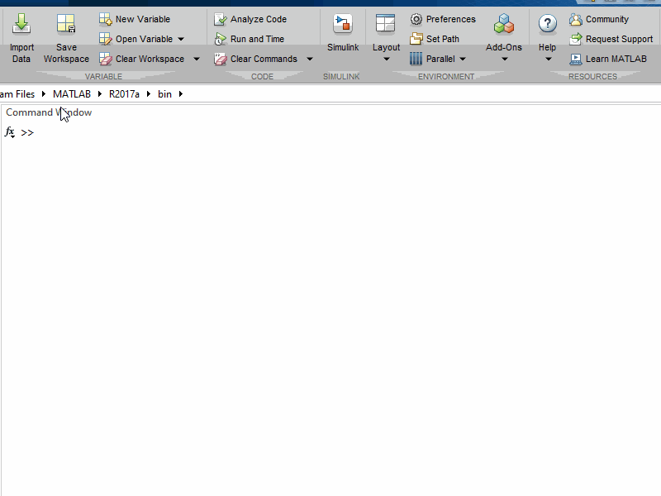
Task: Click the Set Path folder icon
Action: pos(416,39)
